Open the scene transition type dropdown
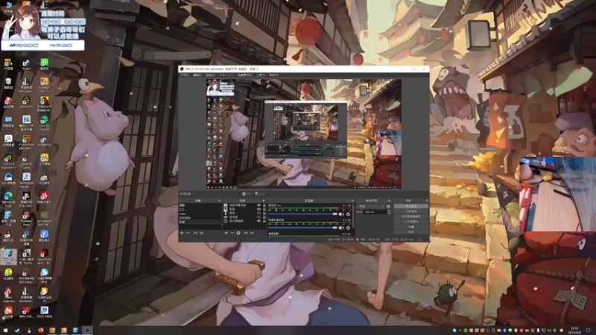This screenshot has height=335, width=596. point(371,206)
